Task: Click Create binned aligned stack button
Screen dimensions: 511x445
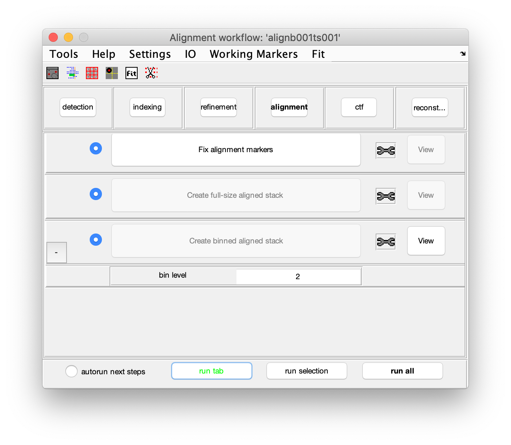Action: click(236, 241)
